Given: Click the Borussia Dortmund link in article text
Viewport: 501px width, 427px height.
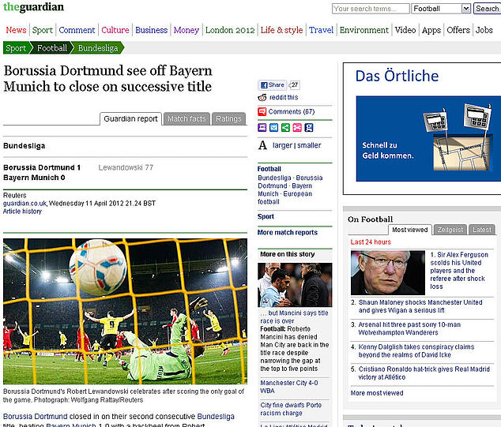Looking at the screenshot, I should click(35, 417).
